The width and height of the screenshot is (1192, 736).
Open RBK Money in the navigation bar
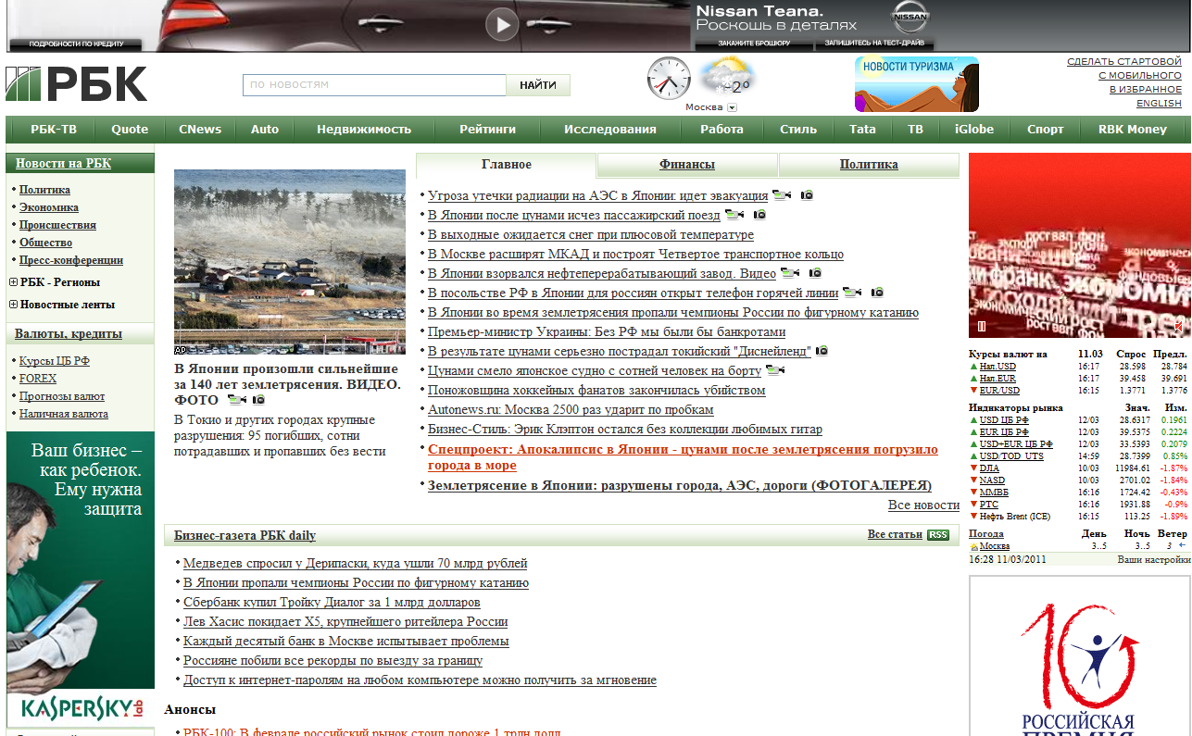click(x=1133, y=130)
